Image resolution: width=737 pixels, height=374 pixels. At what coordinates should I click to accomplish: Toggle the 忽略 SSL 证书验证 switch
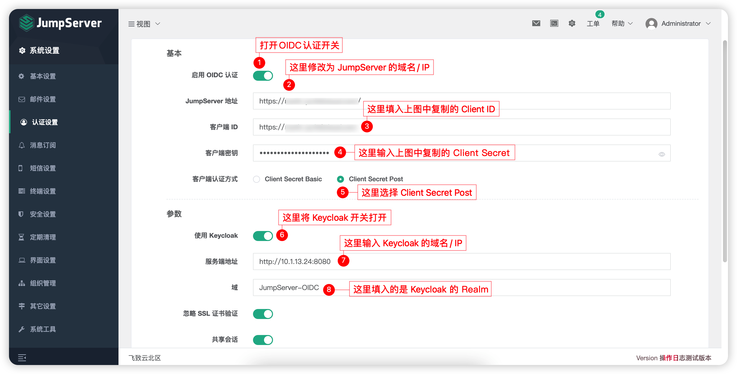pos(263,314)
